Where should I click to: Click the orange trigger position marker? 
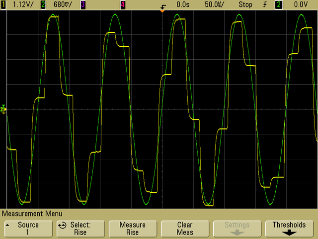coord(162,11)
